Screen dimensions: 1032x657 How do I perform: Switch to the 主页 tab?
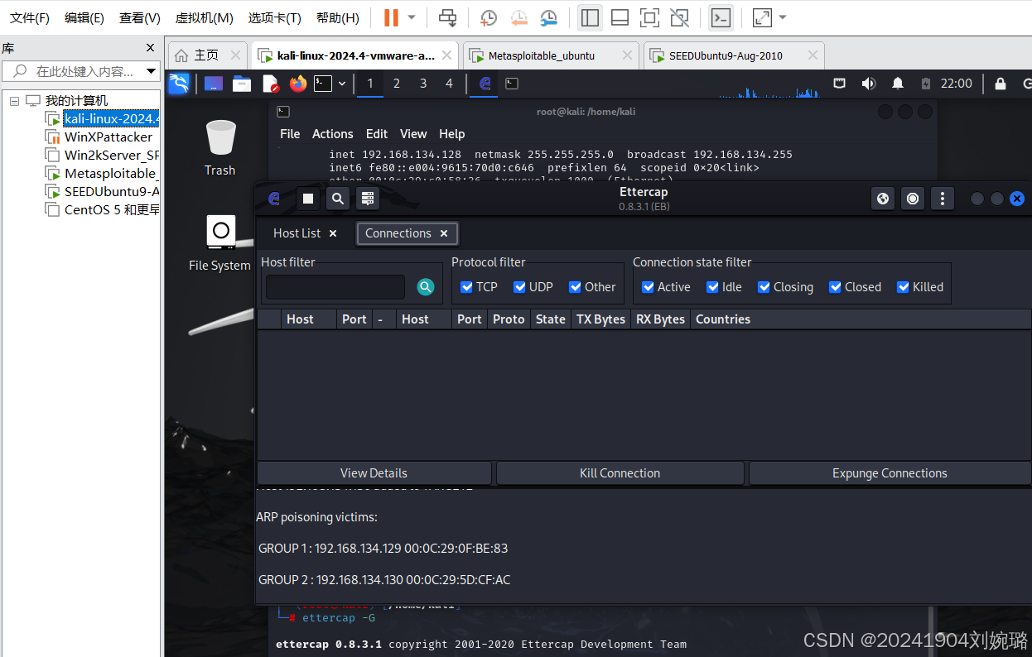click(206, 55)
